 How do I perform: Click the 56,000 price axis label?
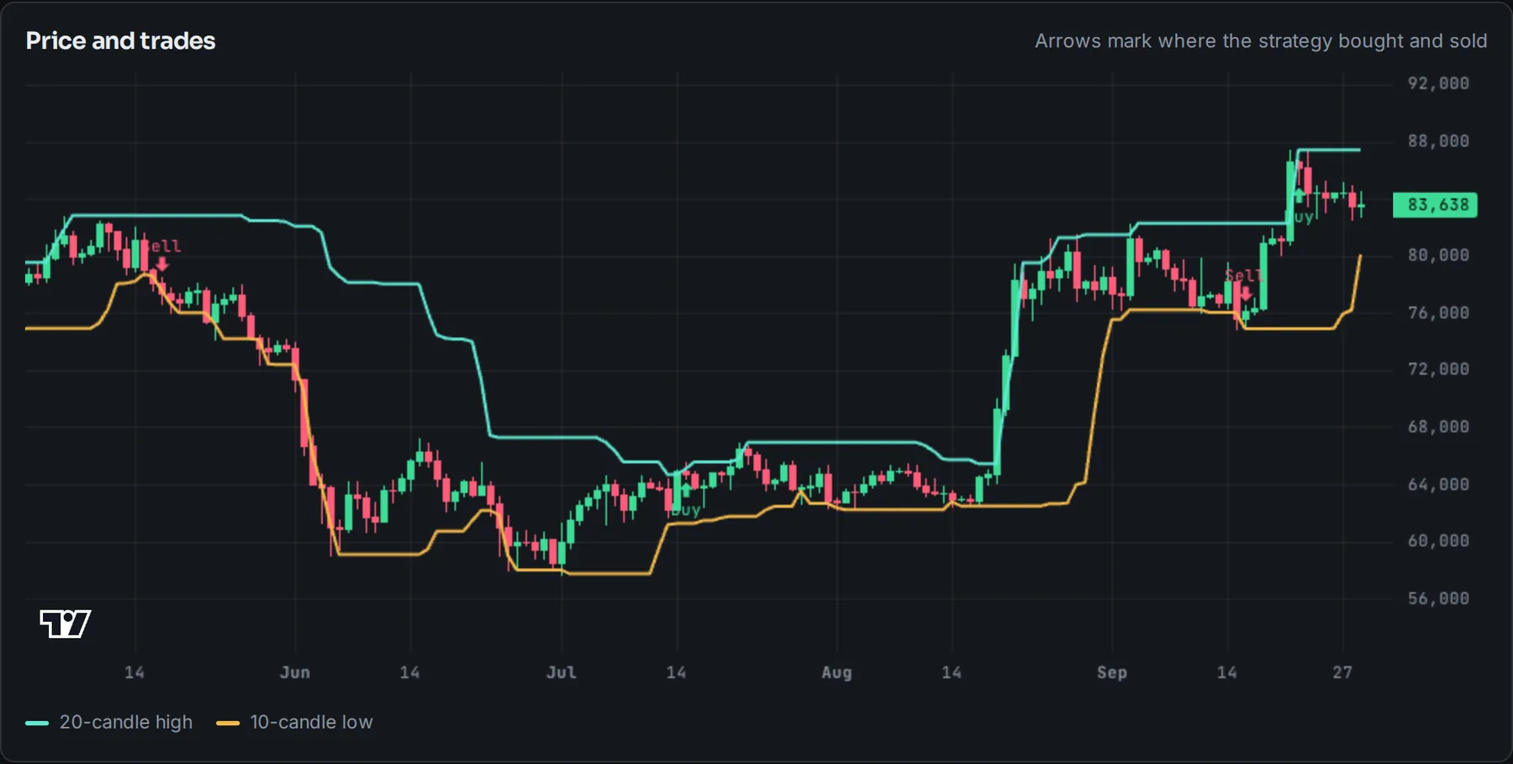click(1438, 598)
